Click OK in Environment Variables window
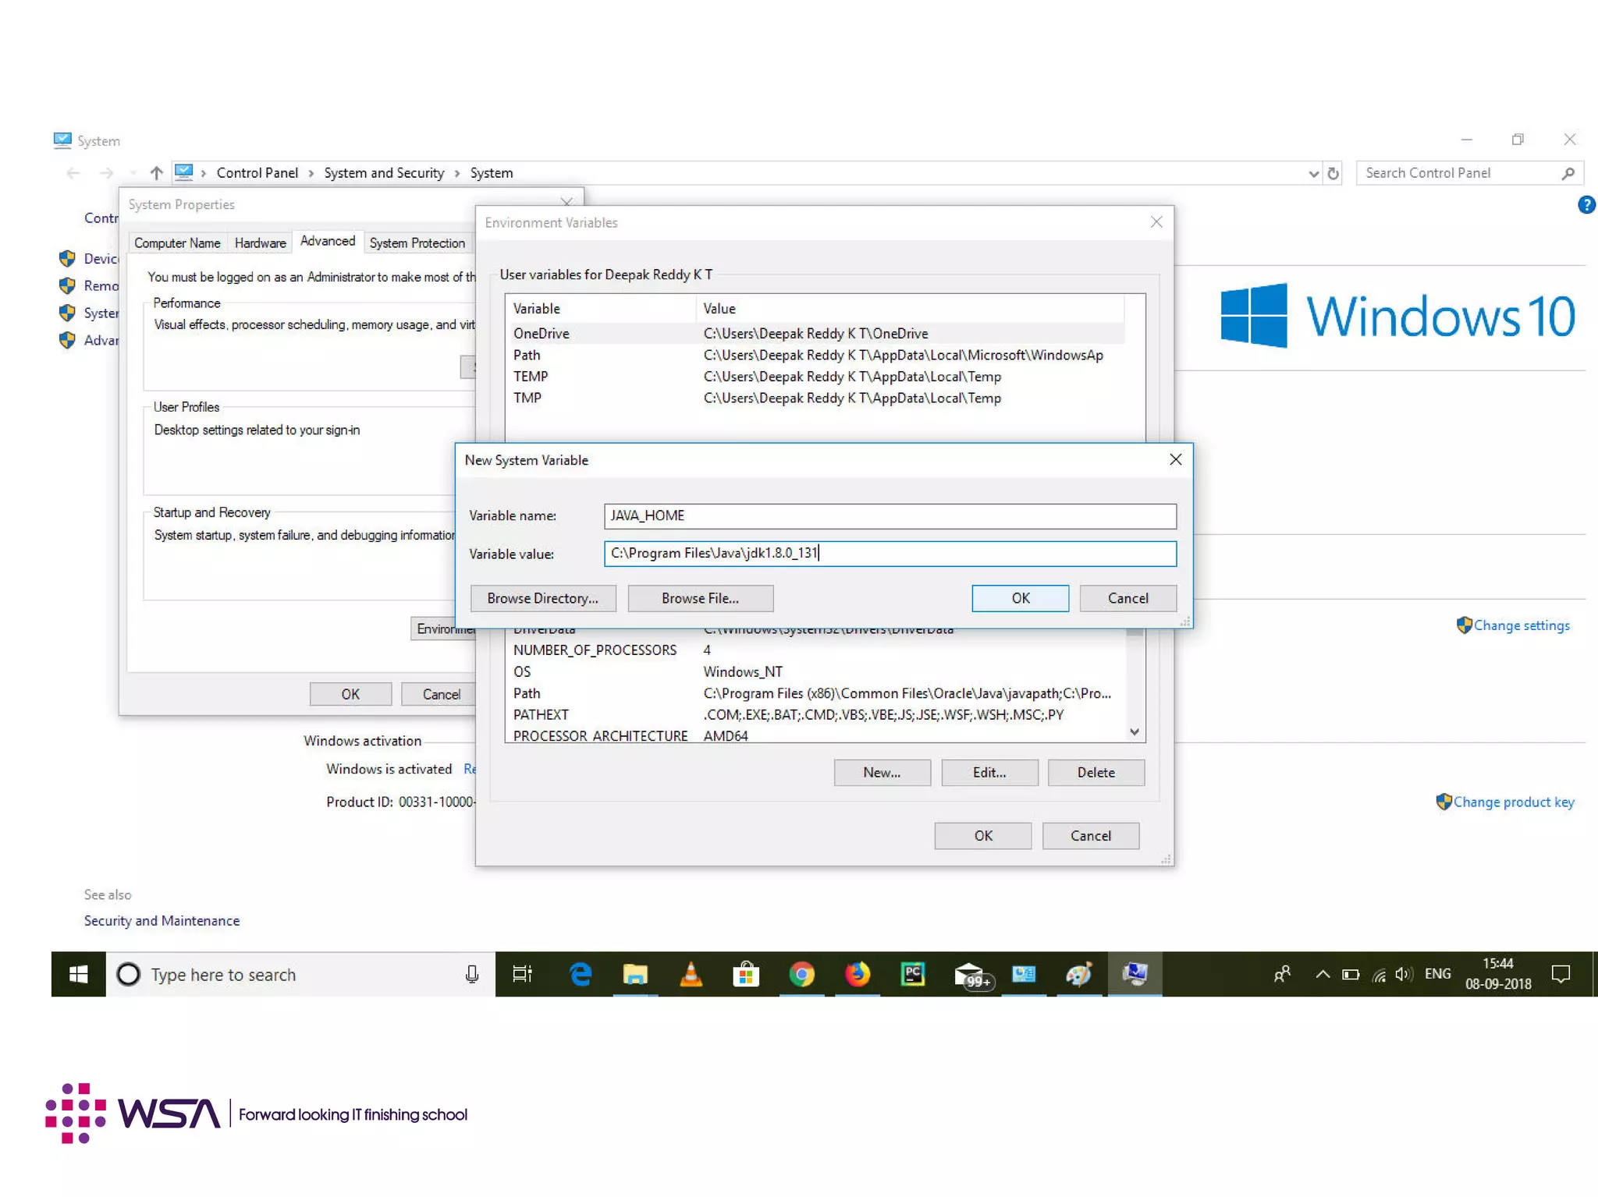This screenshot has width=1598, height=1197. [x=983, y=835]
